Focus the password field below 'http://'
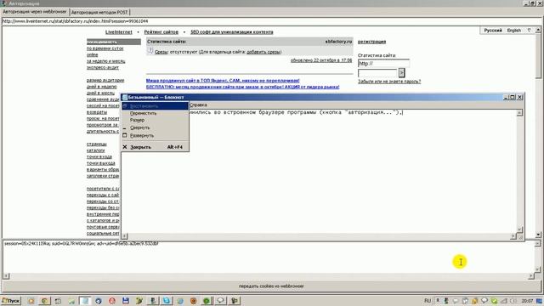 [x=377, y=73]
